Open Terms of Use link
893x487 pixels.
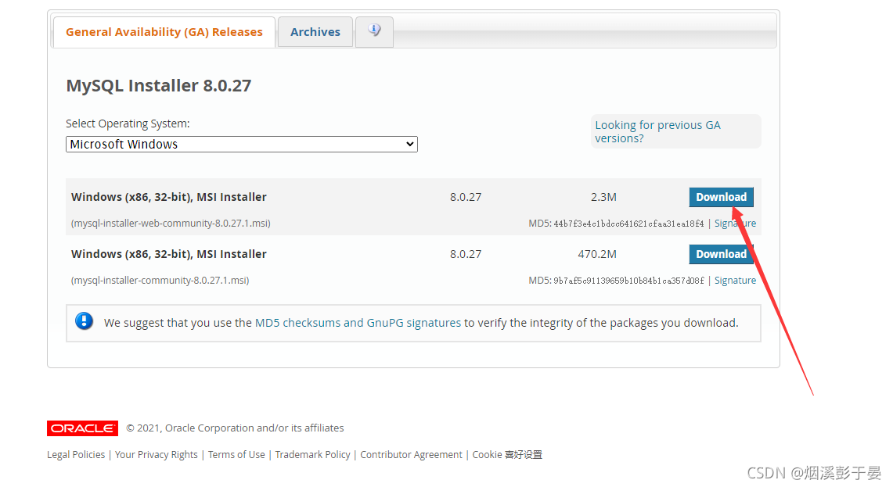(x=236, y=455)
